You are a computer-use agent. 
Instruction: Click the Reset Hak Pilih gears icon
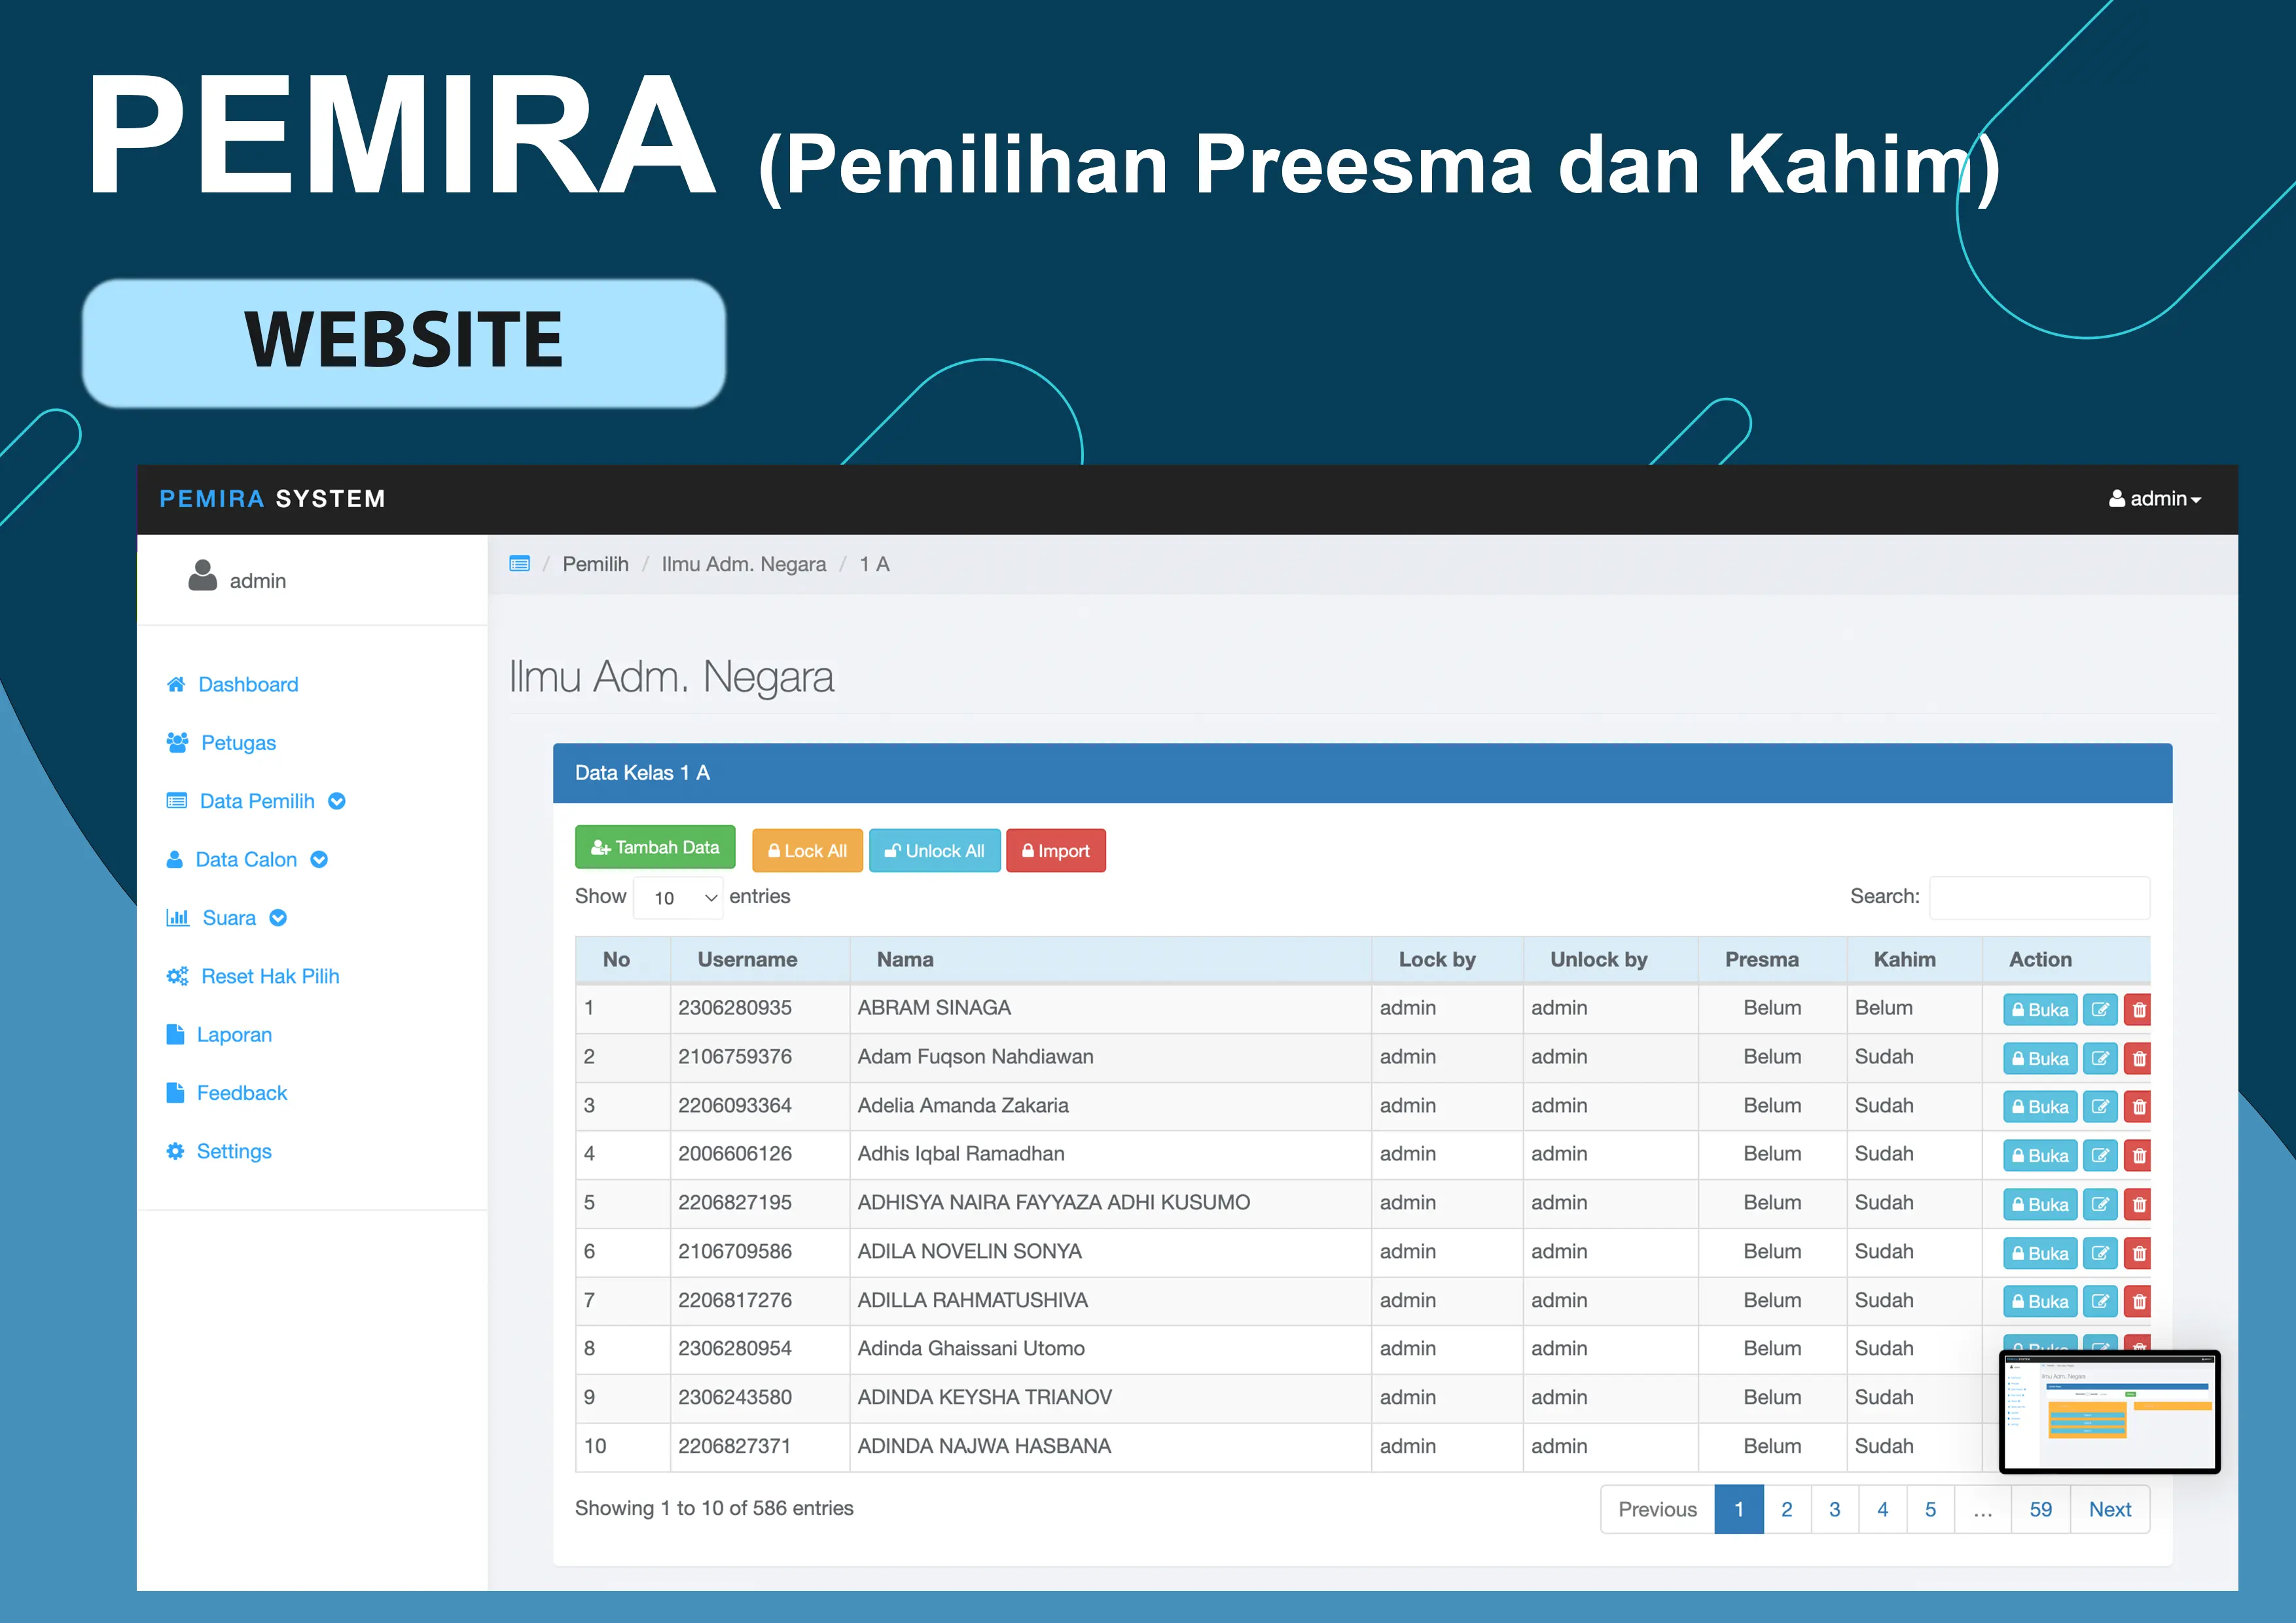pyautogui.click(x=177, y=976)
